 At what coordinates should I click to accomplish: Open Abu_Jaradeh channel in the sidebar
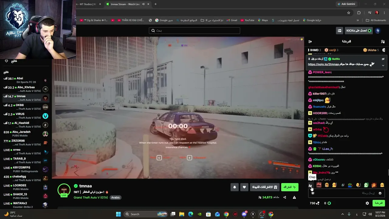click(26, 134)
